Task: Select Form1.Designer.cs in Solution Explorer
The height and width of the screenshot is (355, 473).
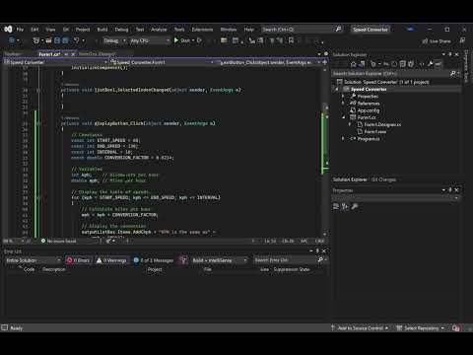Action: [x=382, y=124]
